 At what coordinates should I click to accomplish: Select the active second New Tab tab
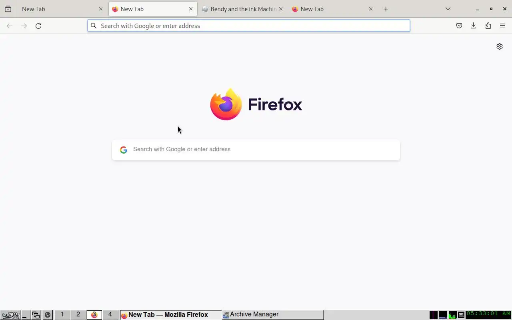(153, 9)
